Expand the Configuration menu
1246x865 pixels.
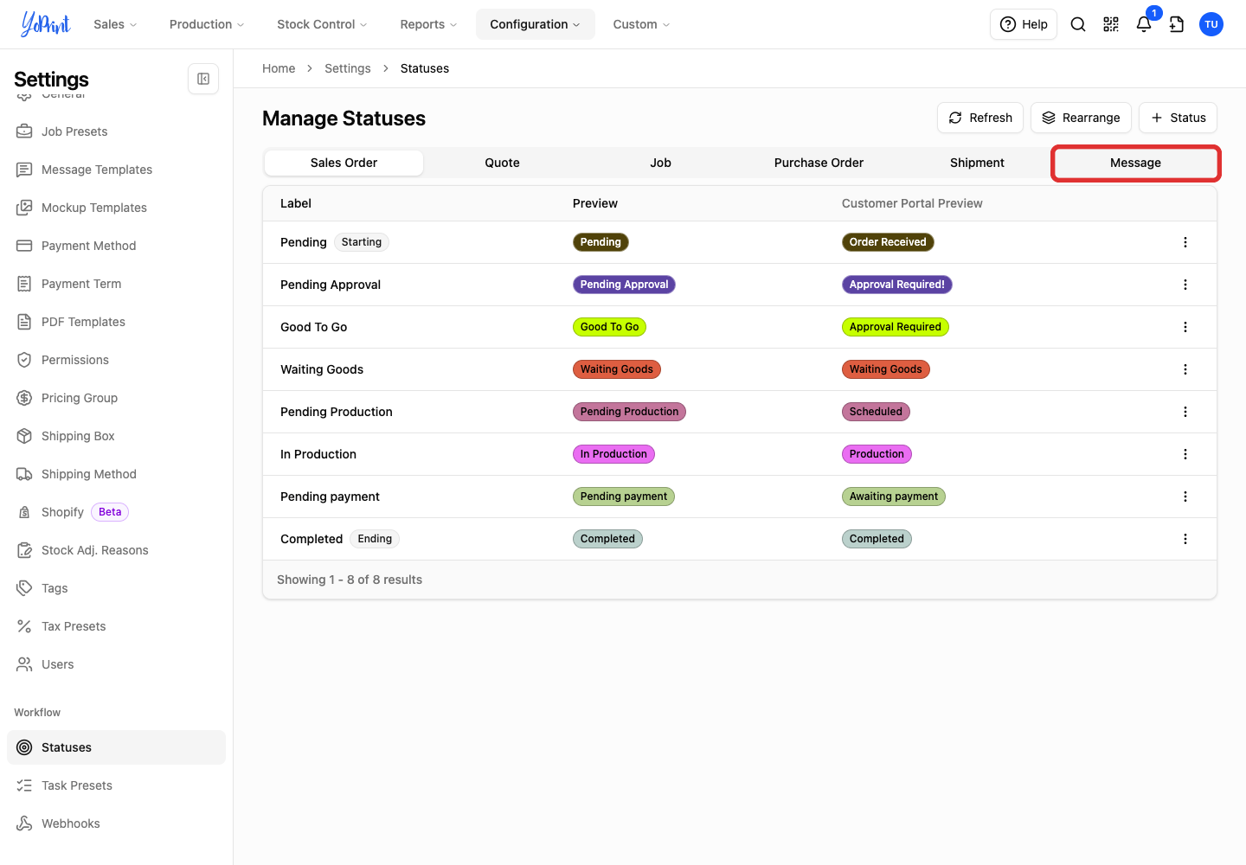(536, 24)
